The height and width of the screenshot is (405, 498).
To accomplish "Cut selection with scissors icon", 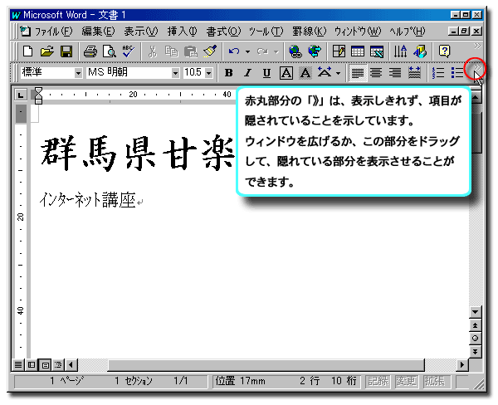I will (x=153, y=51).
